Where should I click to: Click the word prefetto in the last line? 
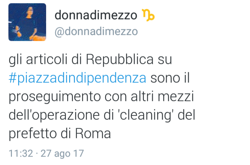[x=33, y=134]
